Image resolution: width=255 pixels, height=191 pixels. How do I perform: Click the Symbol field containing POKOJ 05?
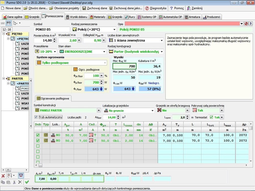51,30
